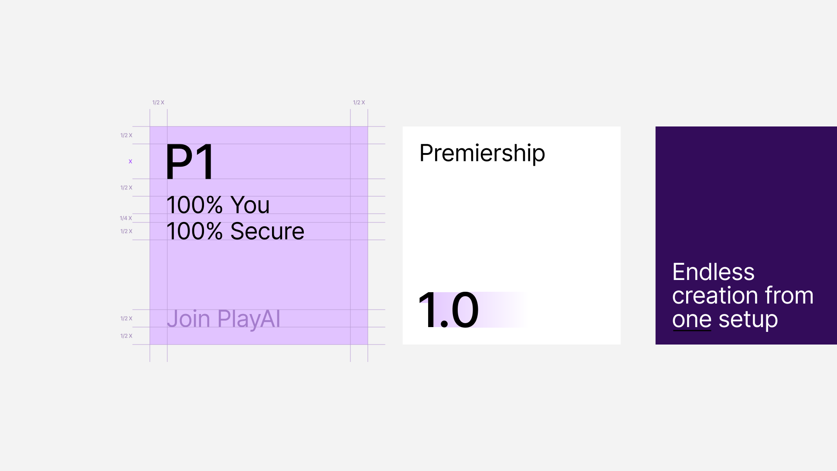Click the top-right '1/2 X' column label
The height and width of the screenshot is (471, 837).
tap(359, 102)
